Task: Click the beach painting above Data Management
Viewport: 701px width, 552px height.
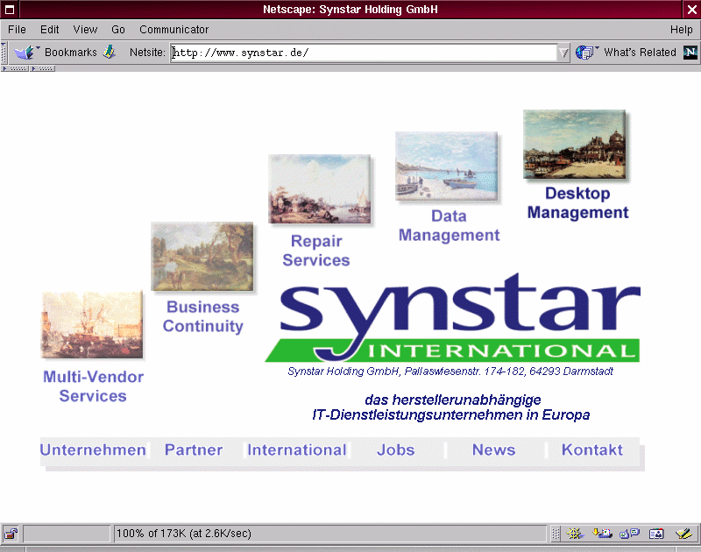Action: point(446,166)
